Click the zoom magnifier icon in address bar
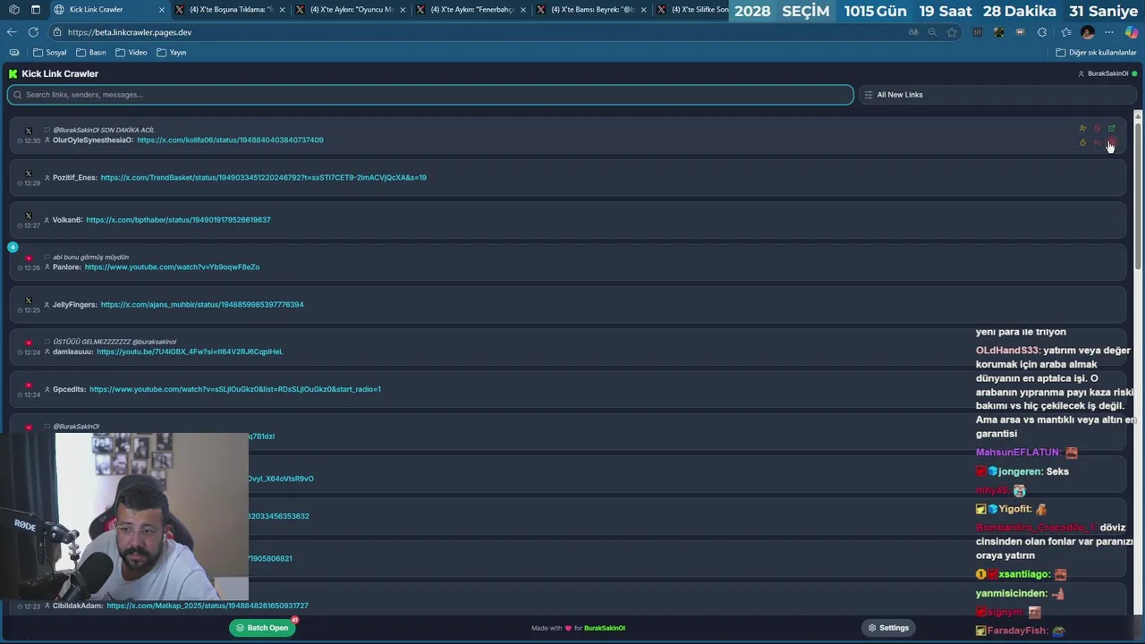This screenshot has width=1145, height=644. pyautogui.click(x=932, y=32)
